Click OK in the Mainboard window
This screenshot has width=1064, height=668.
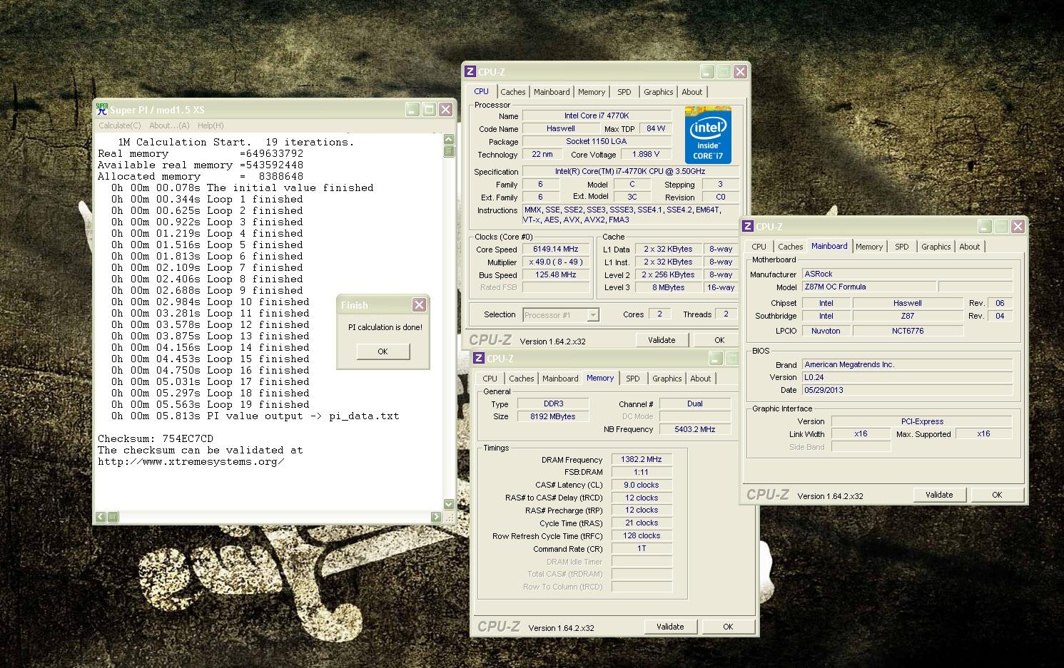[x=997, y=495]
